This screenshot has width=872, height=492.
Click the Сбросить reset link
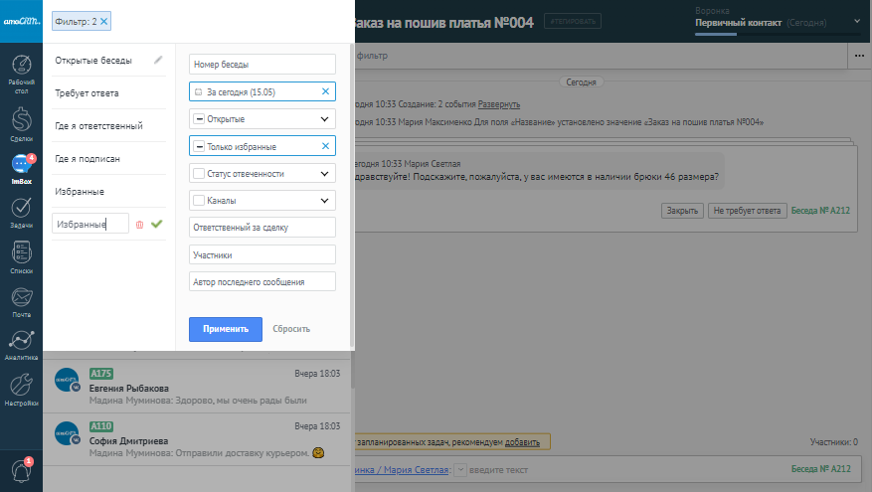click(291, 329)
